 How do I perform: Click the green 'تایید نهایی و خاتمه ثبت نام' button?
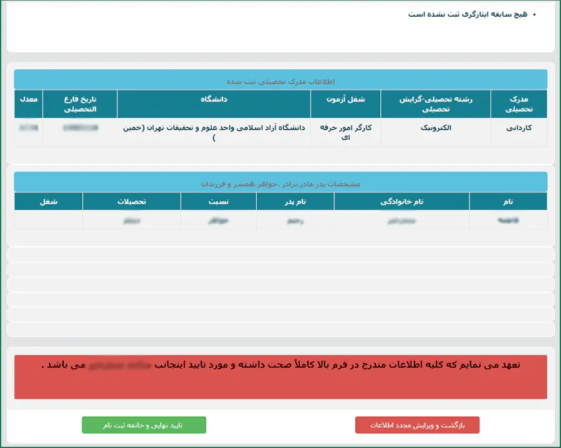click(143, 425)
